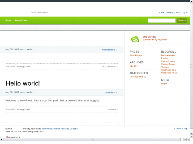Open the SUBSCRIBE heading link

pos(149,37)
